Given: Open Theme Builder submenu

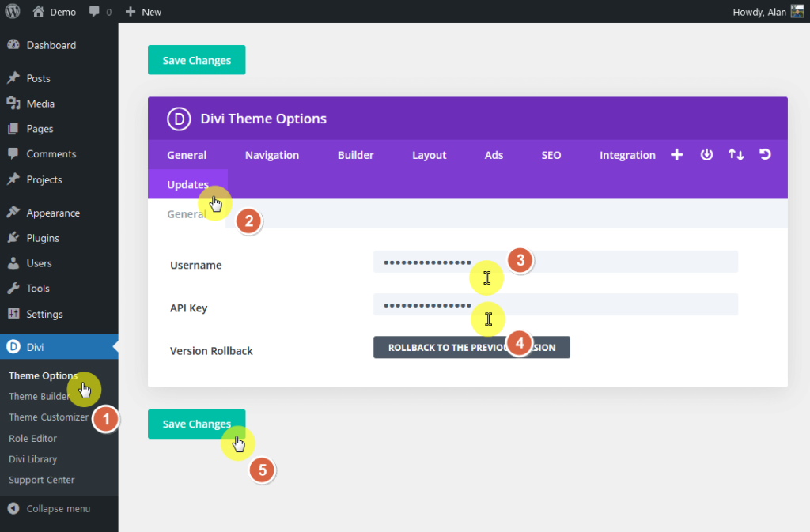Looking at the screenshot, I should [39, 396].
